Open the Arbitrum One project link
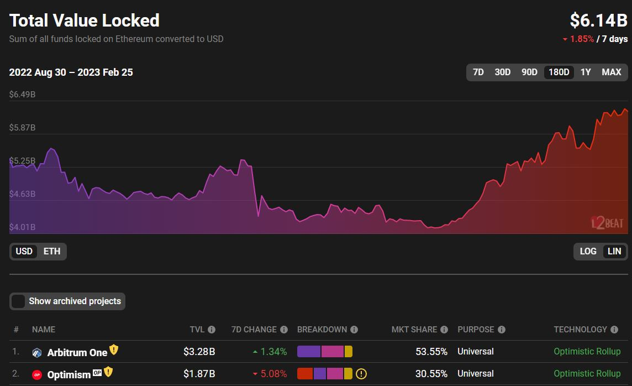Image resolution: width=632 pixels, height=386 pixels. [x=77, y=352]
